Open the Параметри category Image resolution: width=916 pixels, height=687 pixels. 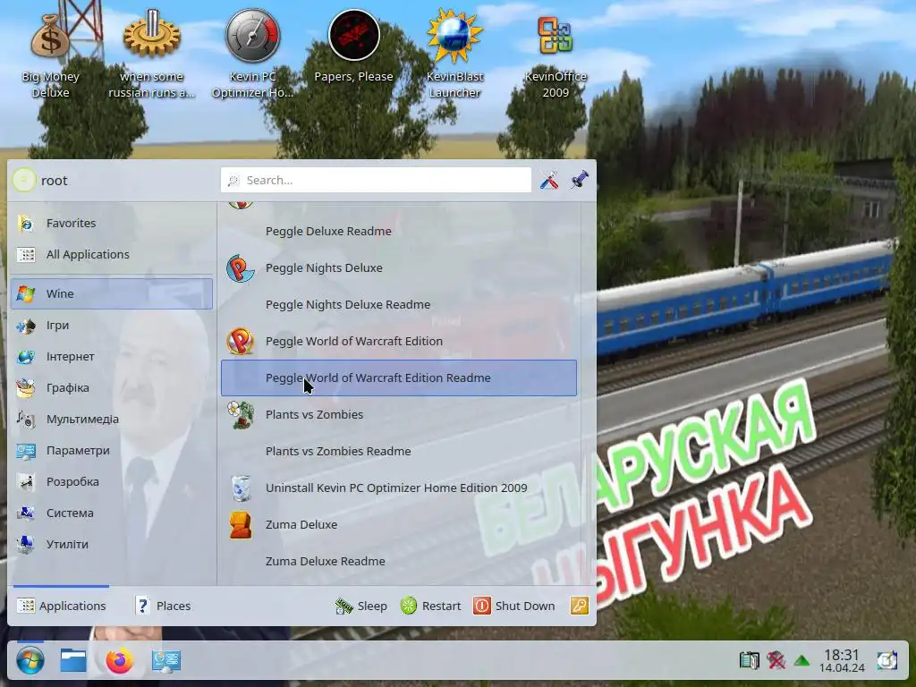(112, 451)
